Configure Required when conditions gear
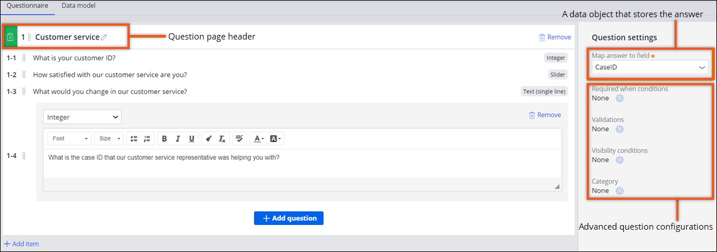The height and width of the screenshot is (252, 717). click(619, 99)
